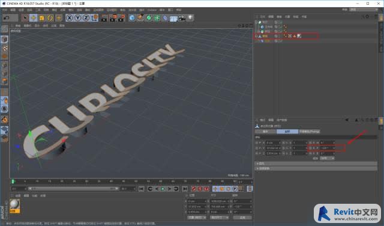Image resolution: width=384 pixels, height=226 pixels.
Task: Select the Model mode cube icon
Action: pyautogui.click(x=4, y=39)
